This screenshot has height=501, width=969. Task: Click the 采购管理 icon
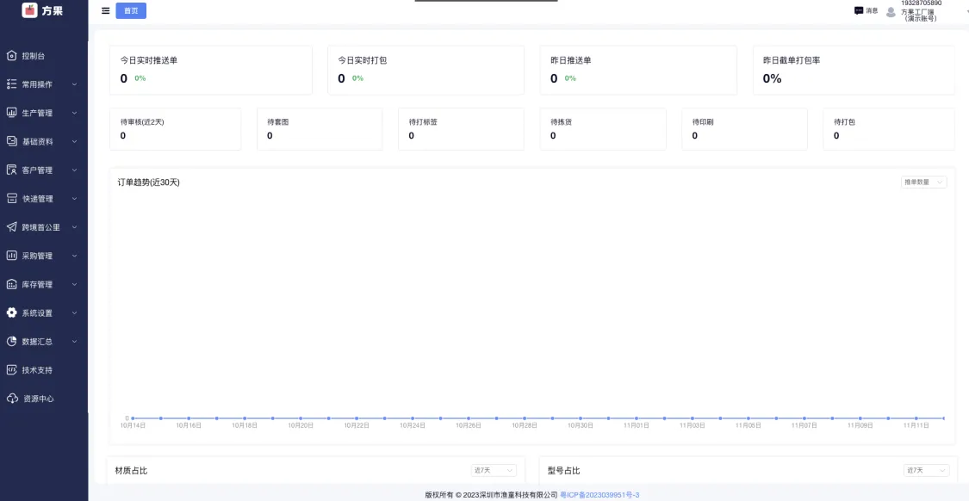pyautogui.click(x=11, y=255)
